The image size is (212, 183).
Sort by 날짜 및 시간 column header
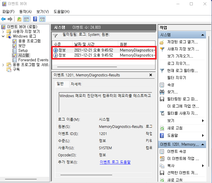95,44
